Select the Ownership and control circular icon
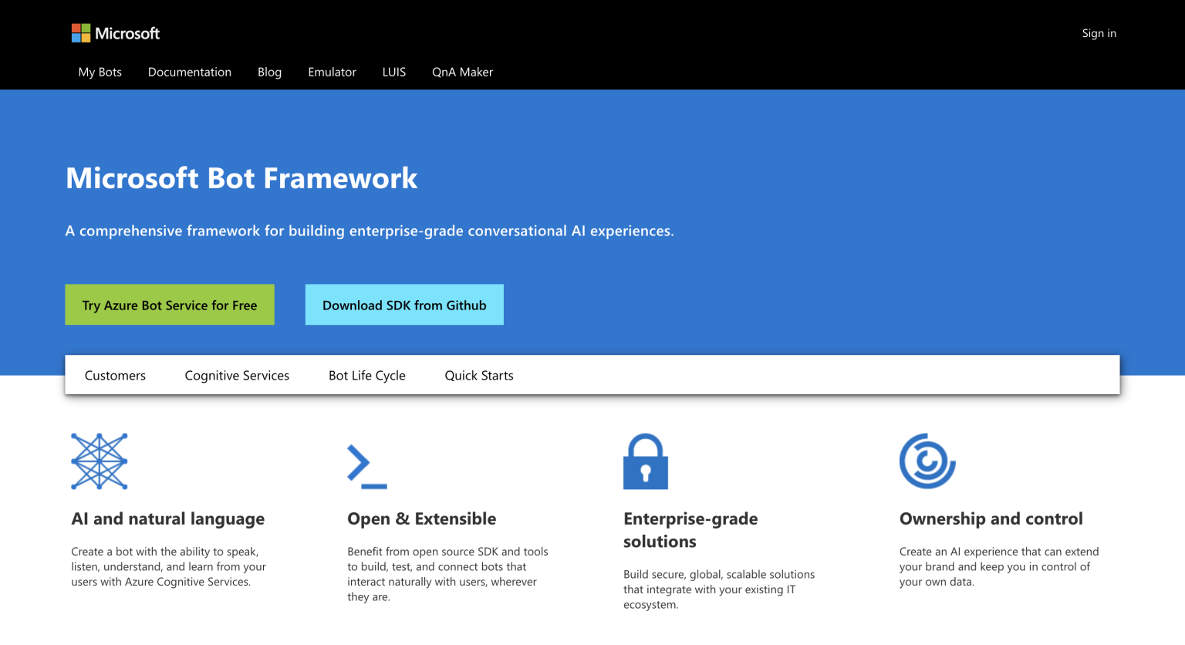The height and width of the screenshot is (645, 1185). coord(927,461)
